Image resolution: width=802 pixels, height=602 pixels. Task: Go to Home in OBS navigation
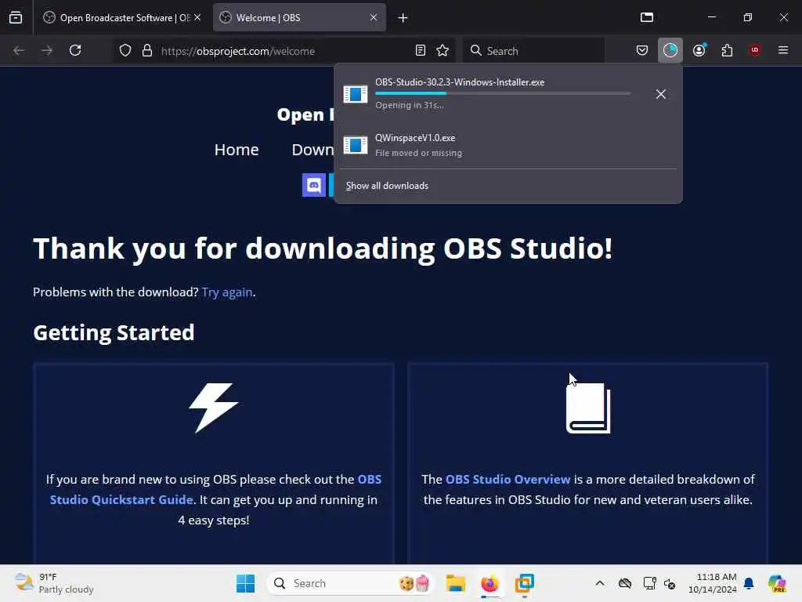[x=237, y=150]
